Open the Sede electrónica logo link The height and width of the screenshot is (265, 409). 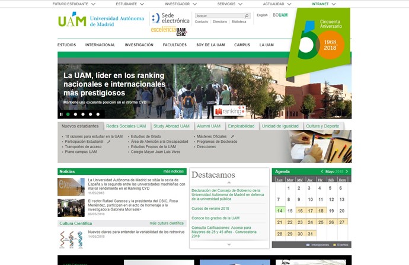pyautogui.click(x=170, y=18)
